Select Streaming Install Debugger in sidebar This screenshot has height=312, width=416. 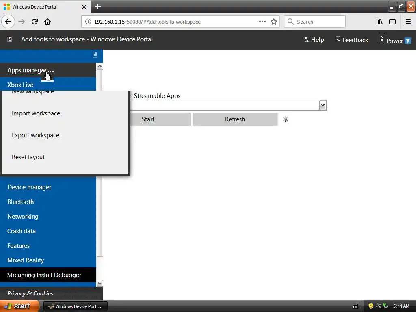pyautogui.click(x=48, y=275)
